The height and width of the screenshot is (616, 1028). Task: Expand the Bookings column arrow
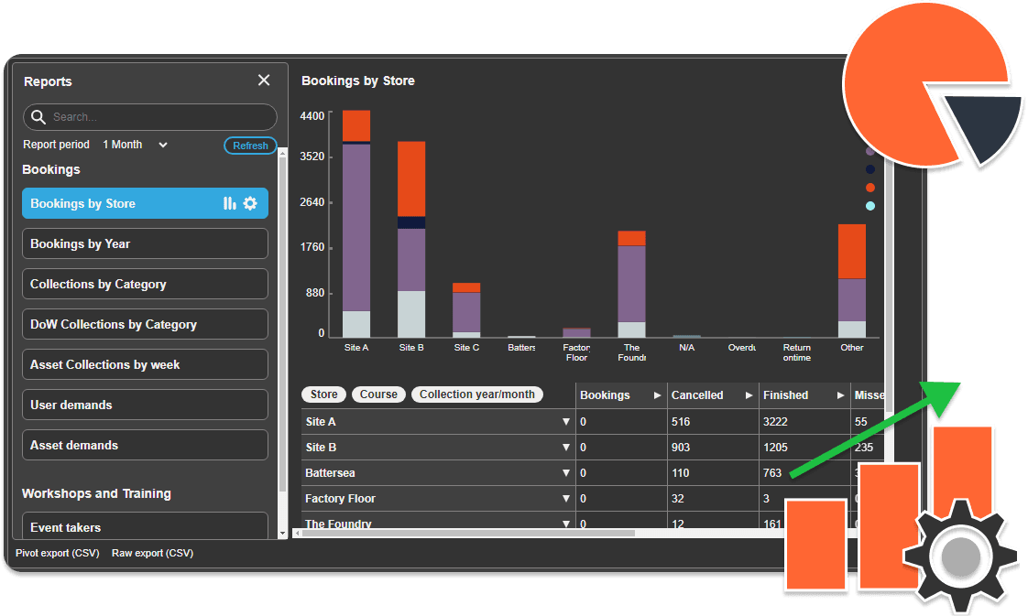[656, 395]
